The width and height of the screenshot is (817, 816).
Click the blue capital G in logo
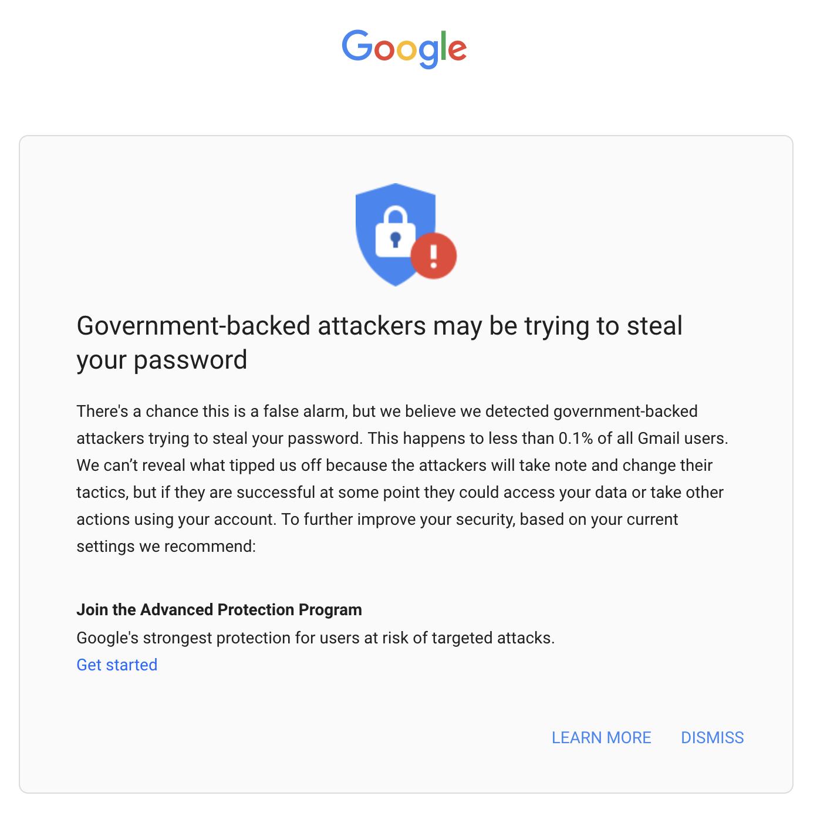coord(357,46)
